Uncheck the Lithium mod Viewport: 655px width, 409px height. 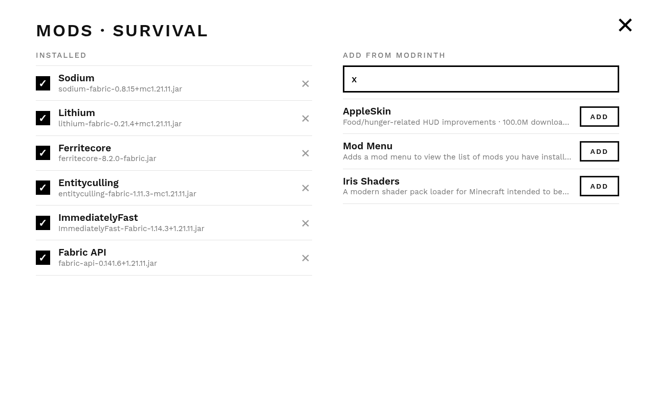[x=43, y=118]
